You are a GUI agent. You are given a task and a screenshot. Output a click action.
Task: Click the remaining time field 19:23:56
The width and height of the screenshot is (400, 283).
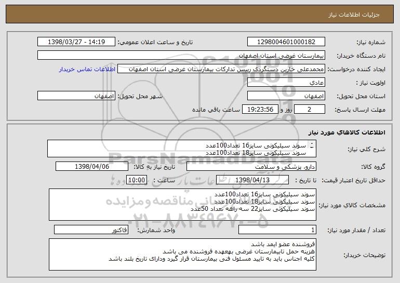pos(260,109)
